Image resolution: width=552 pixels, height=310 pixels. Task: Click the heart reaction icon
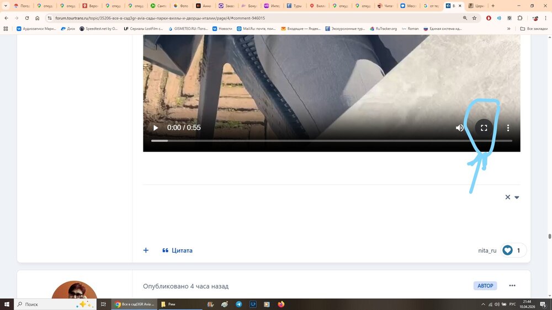[x=507, y=250]
